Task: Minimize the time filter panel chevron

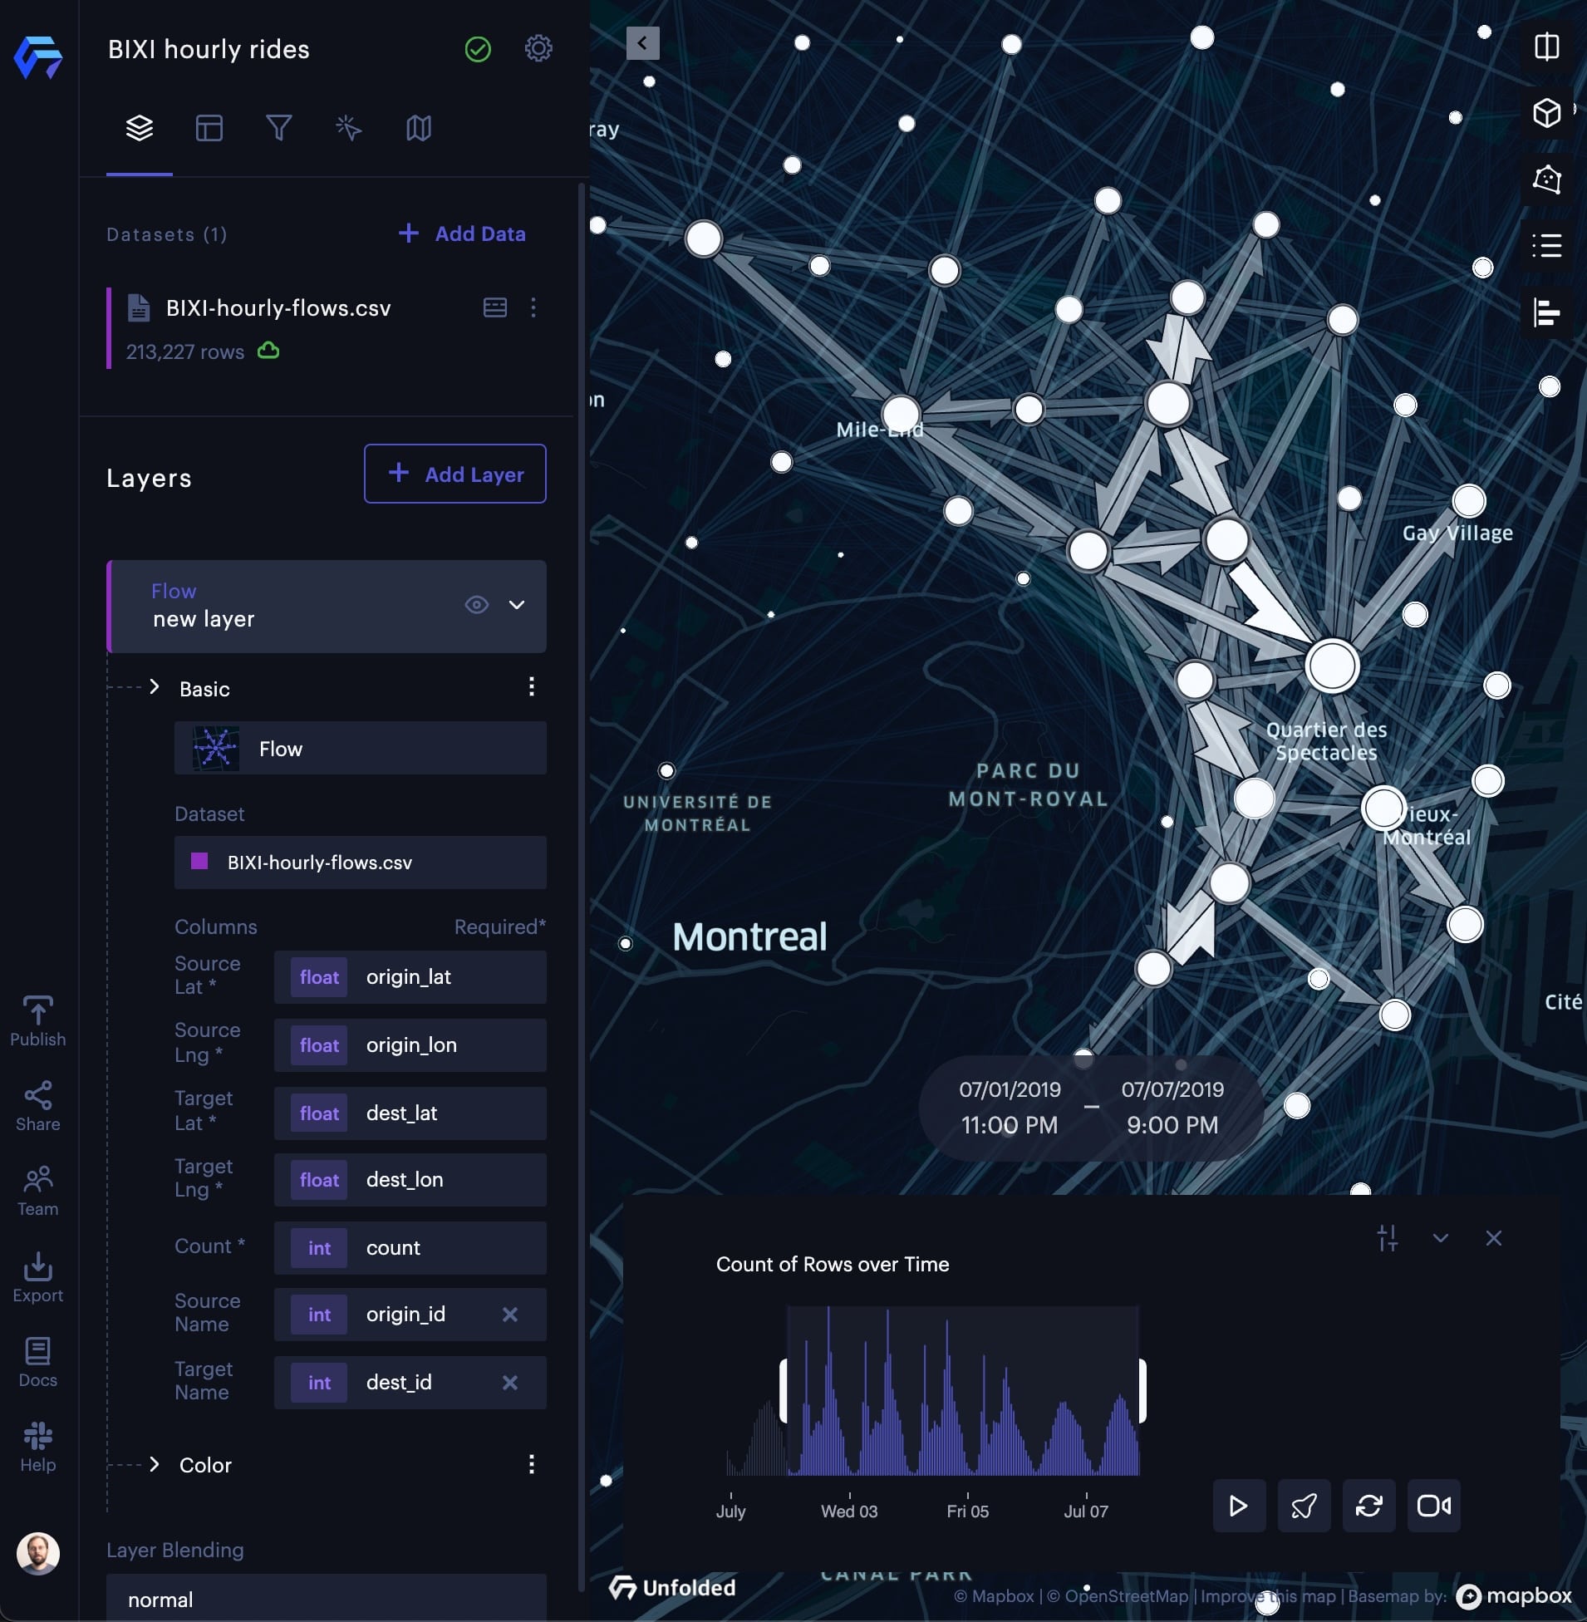Action: point(1440,1238)
